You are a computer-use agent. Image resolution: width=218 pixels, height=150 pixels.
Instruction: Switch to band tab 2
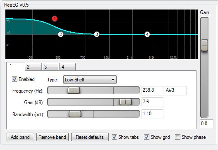coord(33,67)
